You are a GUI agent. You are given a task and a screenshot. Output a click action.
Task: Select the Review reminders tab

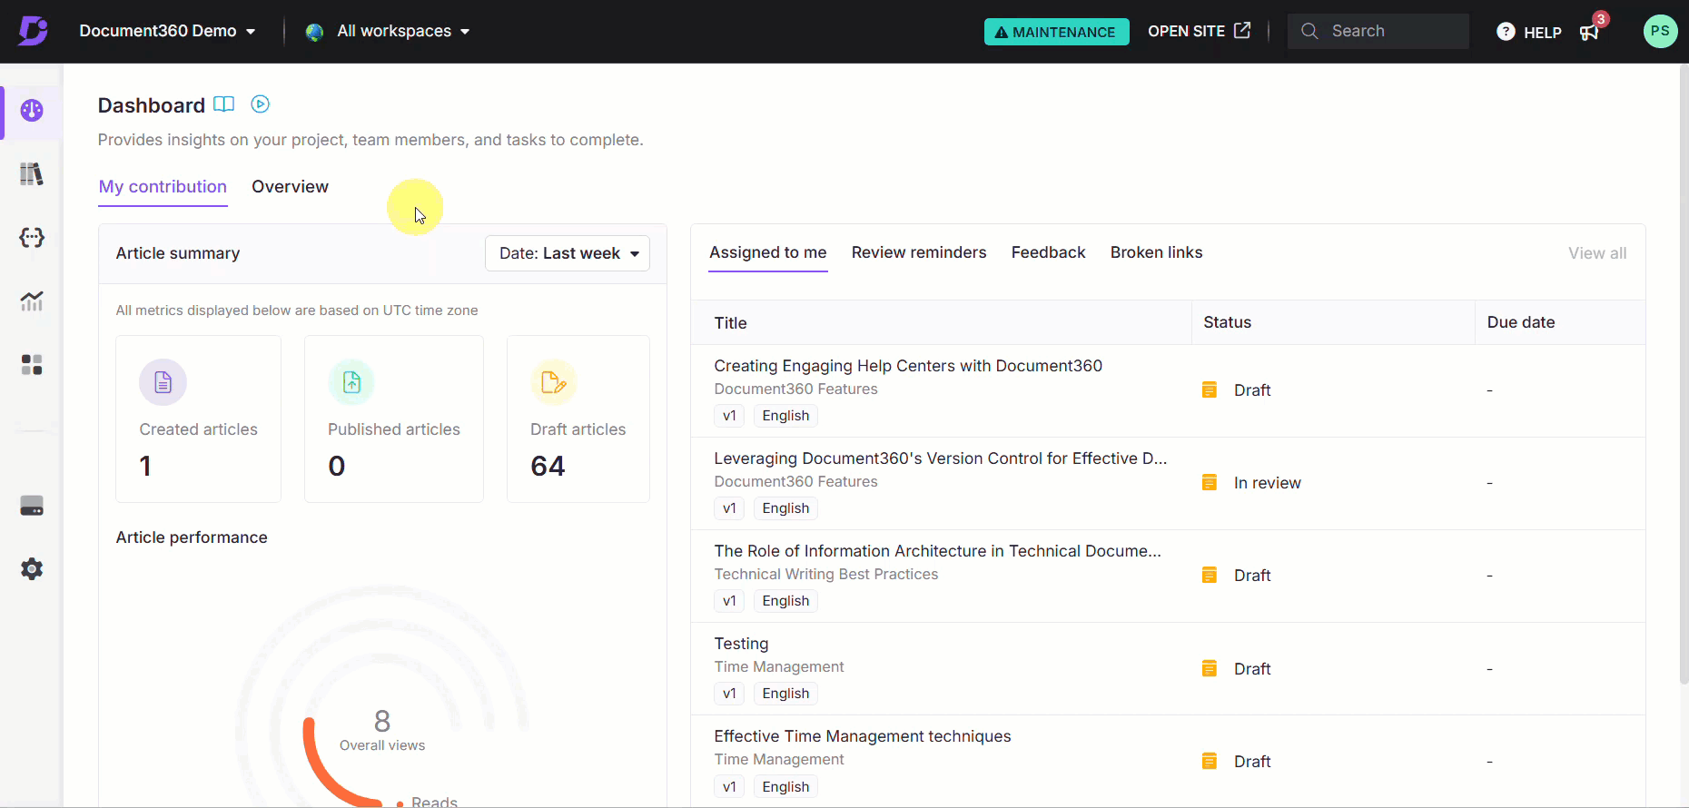[919, 252]
